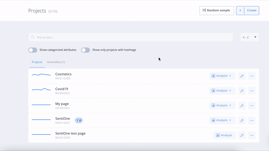Viewport: 269px width, 151px height.
Task: Click the search magnifier icon
Action: [33, 37]
